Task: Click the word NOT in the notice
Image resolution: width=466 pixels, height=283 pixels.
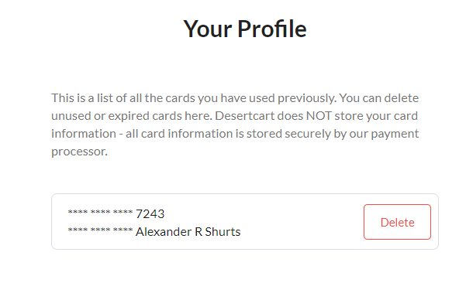Action: point(319,115)
